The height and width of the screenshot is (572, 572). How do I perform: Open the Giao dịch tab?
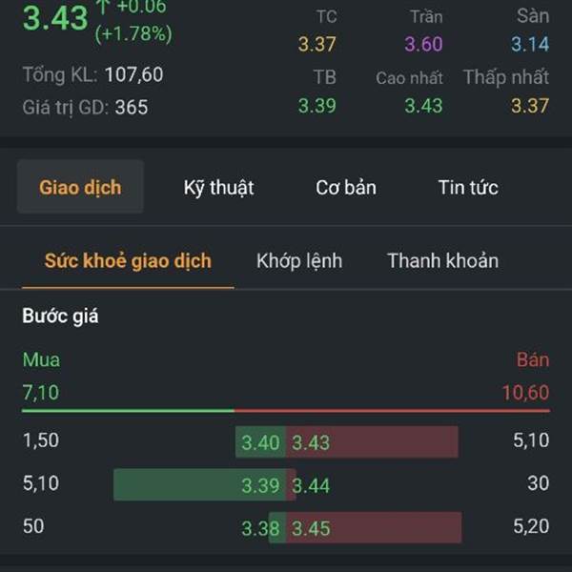coord(80,187)
